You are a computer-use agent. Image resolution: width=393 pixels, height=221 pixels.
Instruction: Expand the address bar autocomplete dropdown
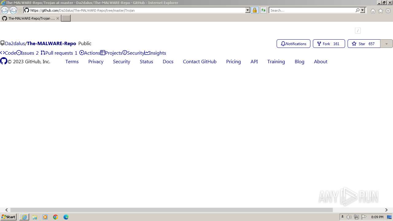(x=248, y=10)
